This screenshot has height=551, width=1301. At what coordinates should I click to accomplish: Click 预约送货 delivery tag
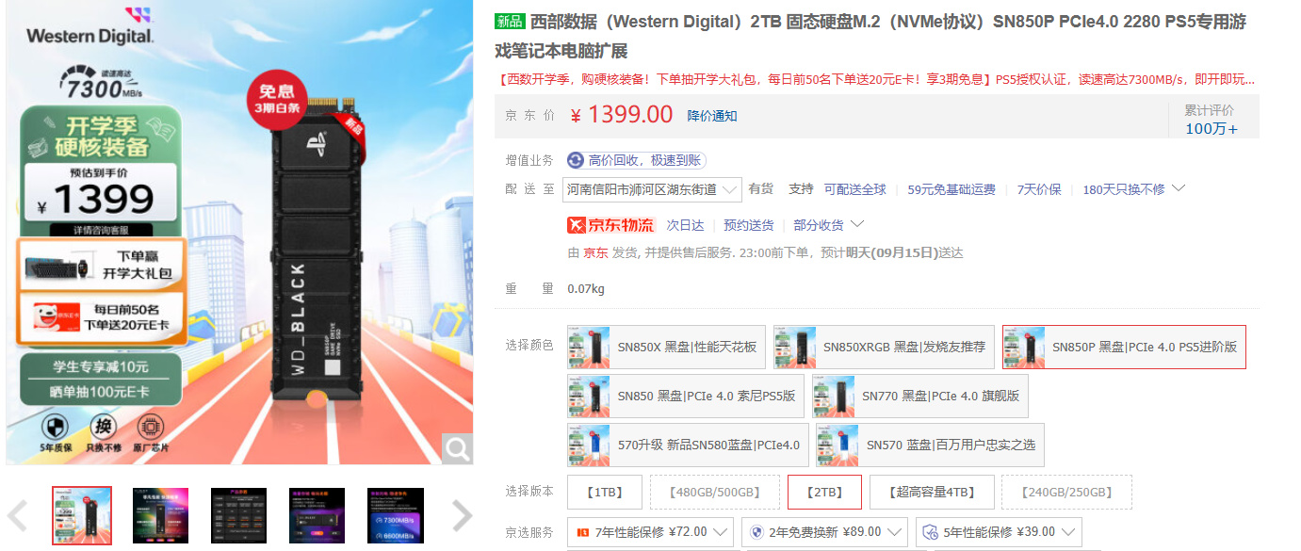click(748, 225)
